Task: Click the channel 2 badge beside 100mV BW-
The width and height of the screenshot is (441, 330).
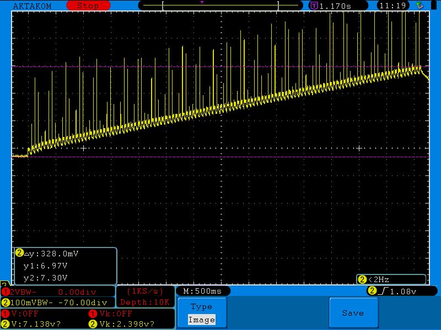Action: tap(5, 302)
